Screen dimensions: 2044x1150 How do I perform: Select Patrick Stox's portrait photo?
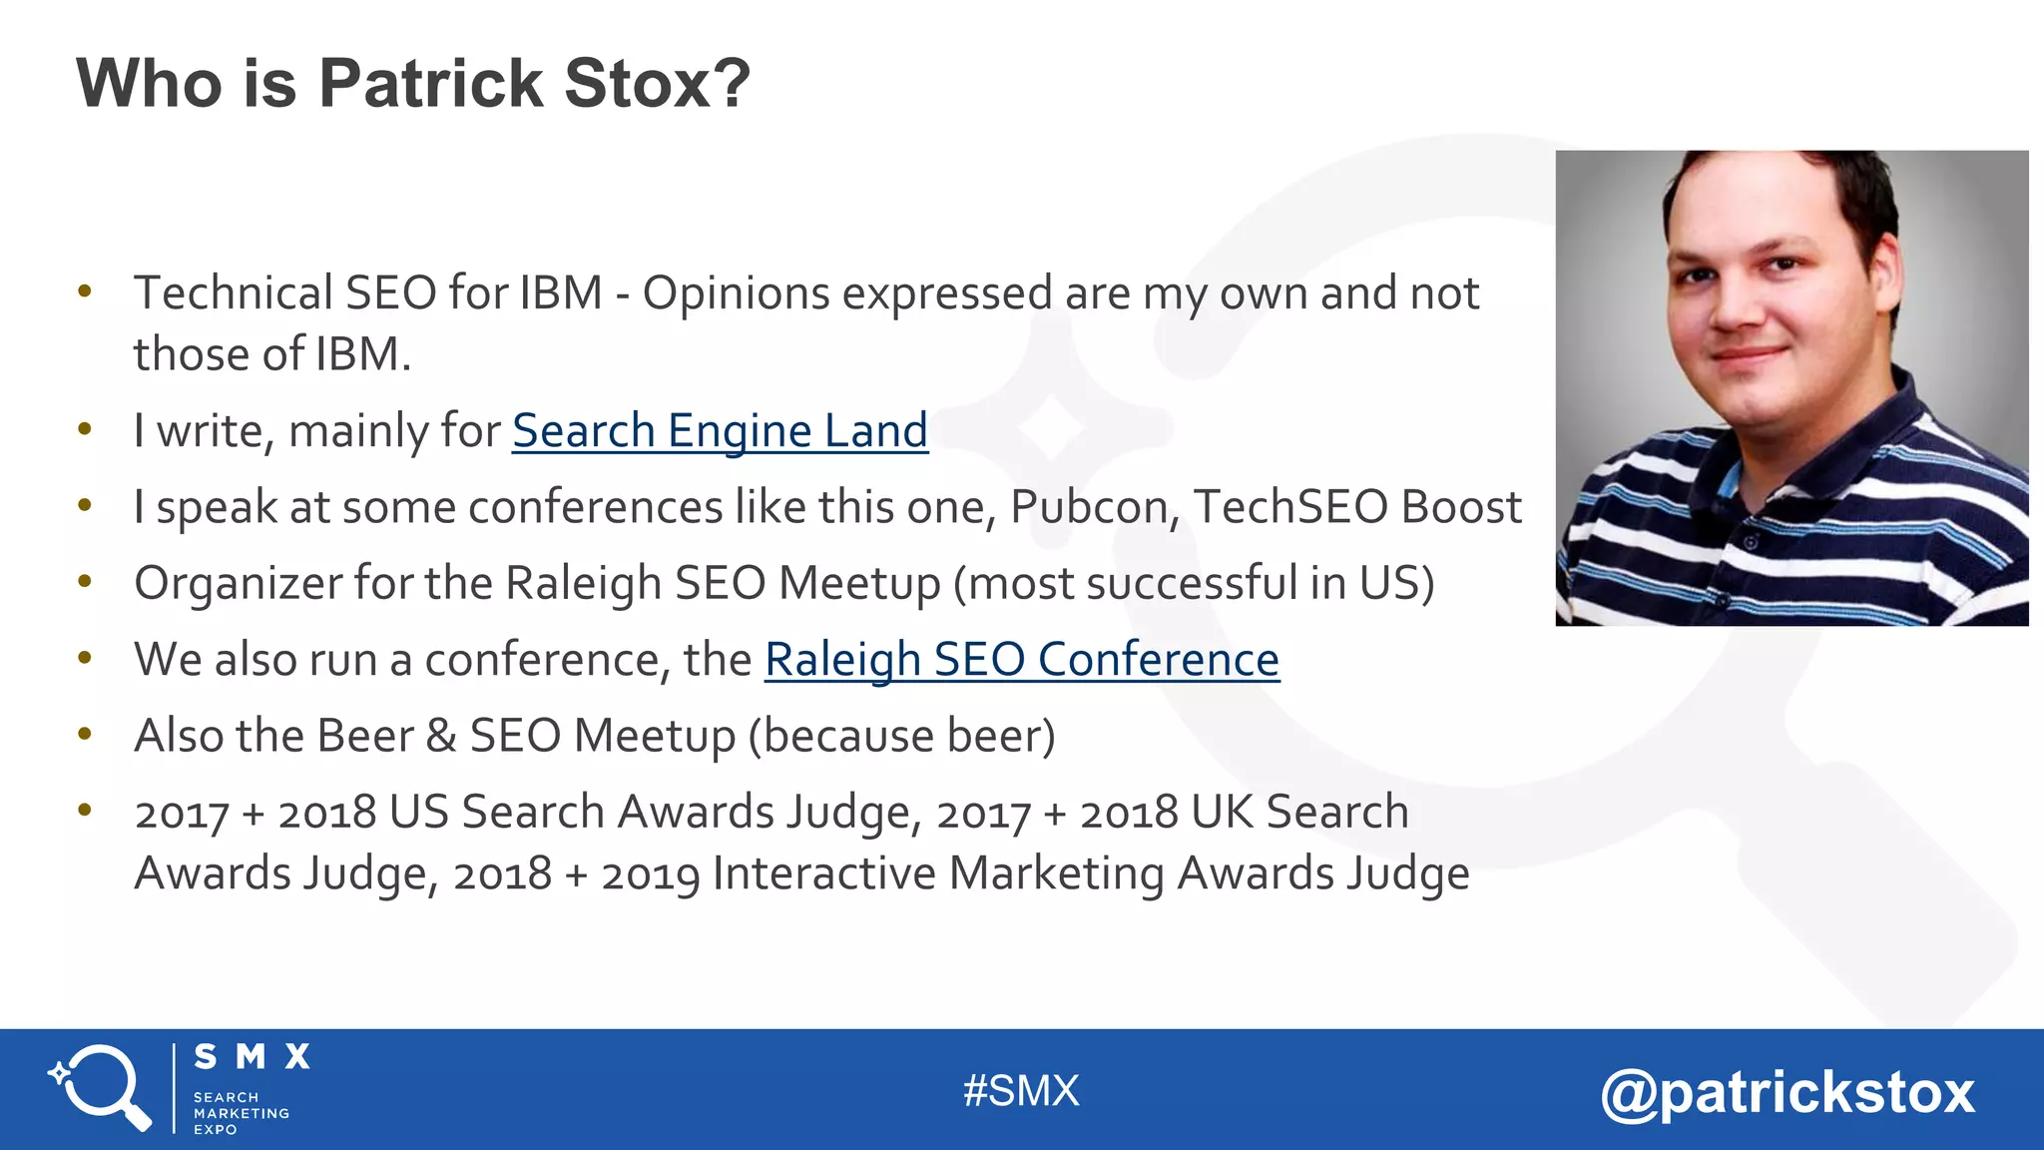[1791, 388]
